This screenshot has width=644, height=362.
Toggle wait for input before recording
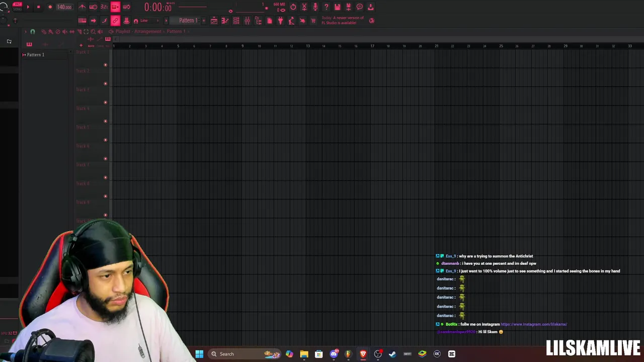pyautogui.click(x=93, y=7)
